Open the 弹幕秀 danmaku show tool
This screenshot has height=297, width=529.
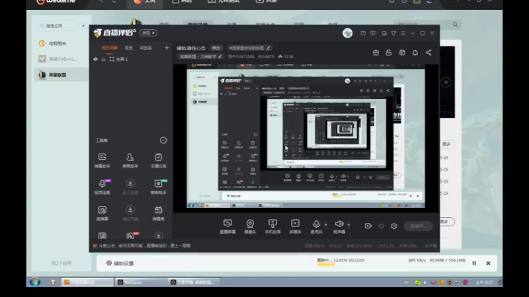pyautogui.click(x=158, y=213)
